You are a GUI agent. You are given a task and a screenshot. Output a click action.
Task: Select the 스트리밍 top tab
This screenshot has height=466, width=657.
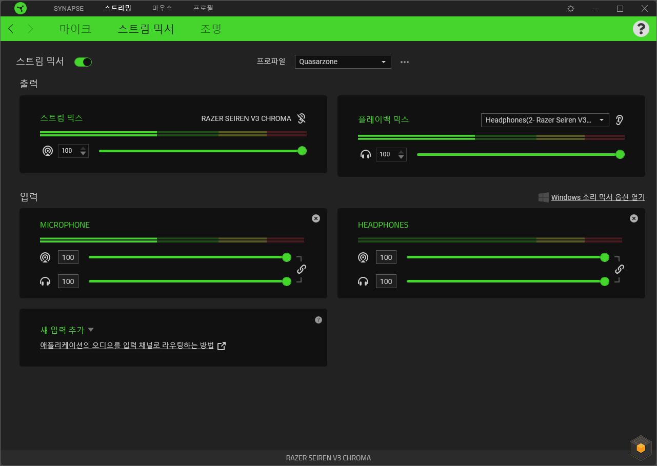click(x=118, y=9)
